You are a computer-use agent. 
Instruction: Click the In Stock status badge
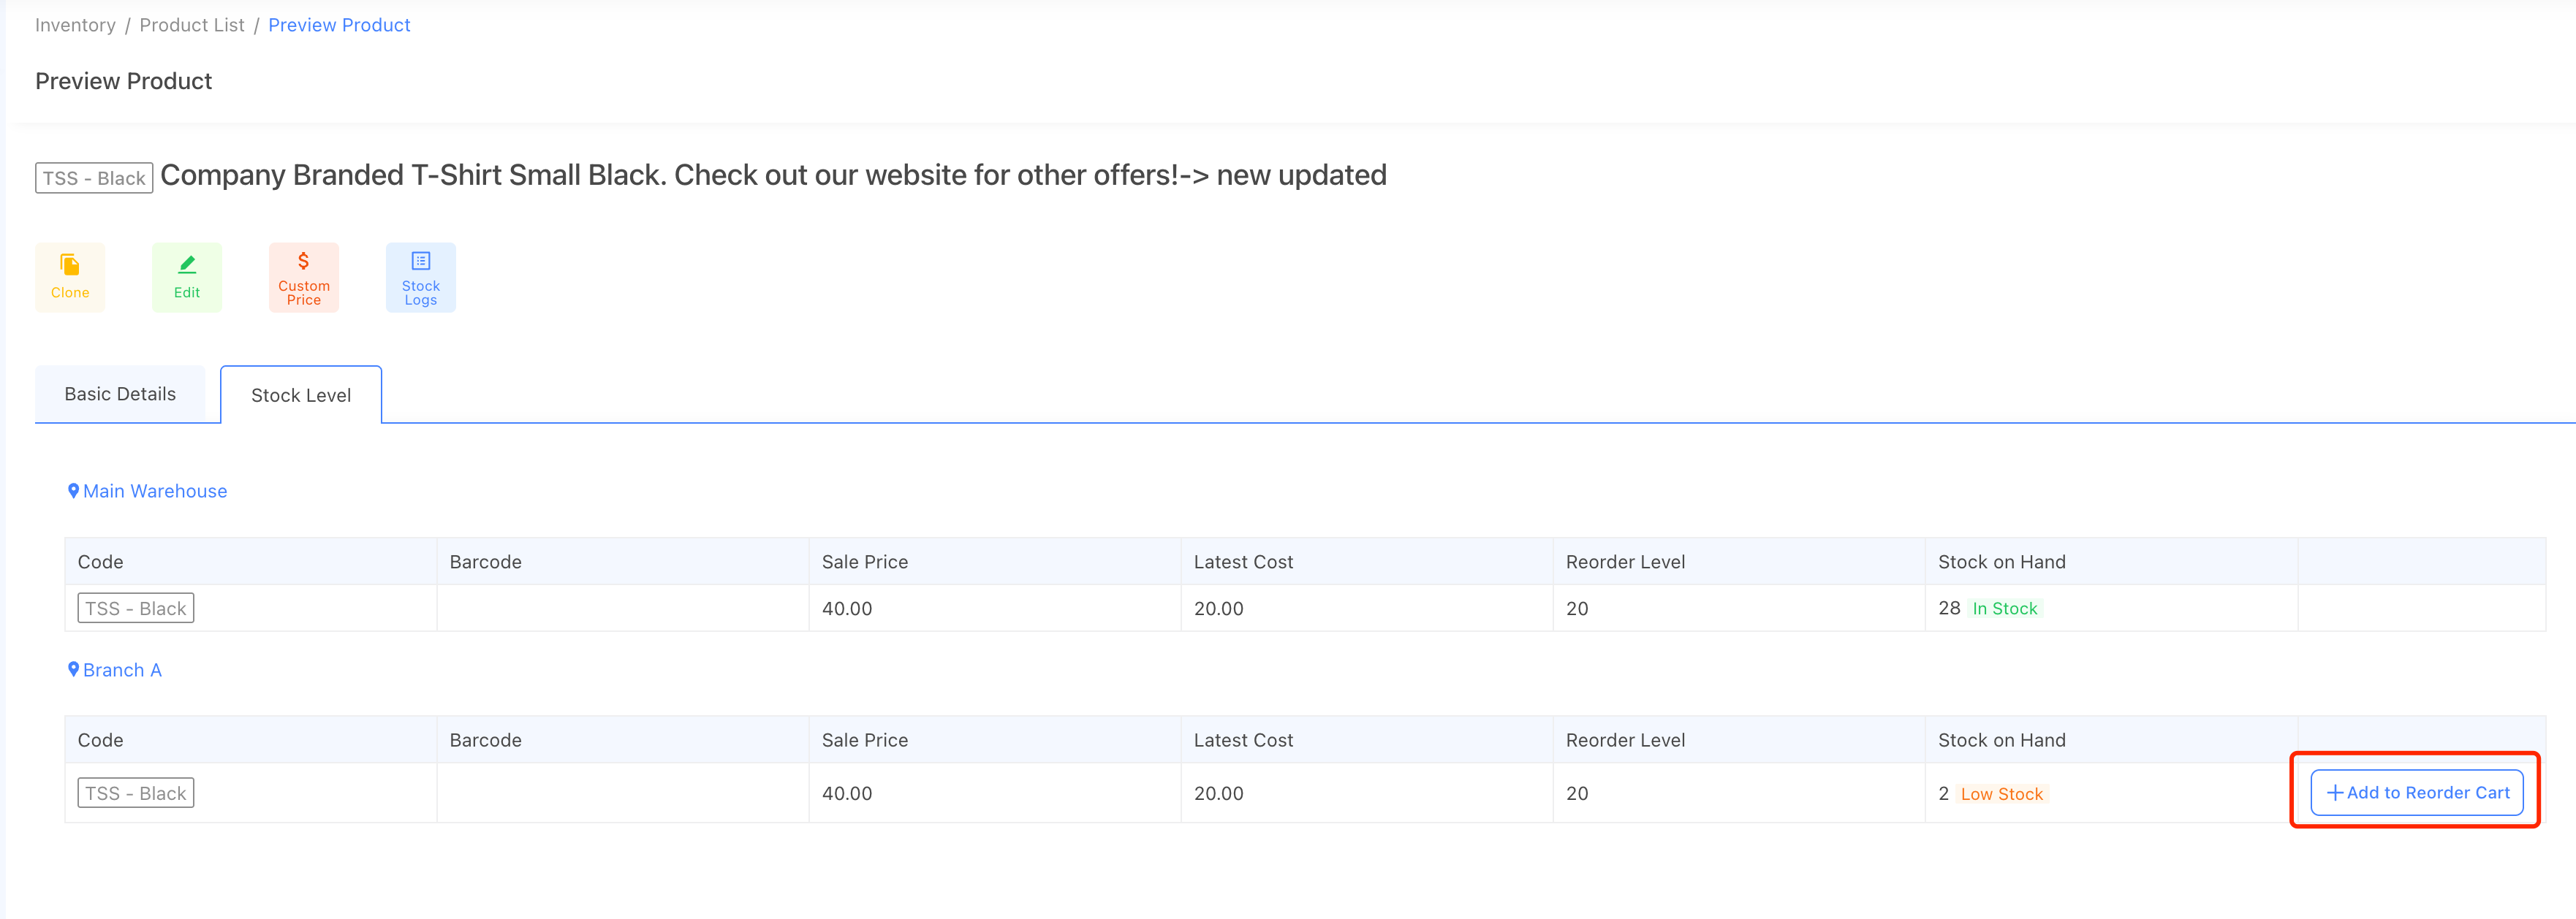click(2004, 609)
